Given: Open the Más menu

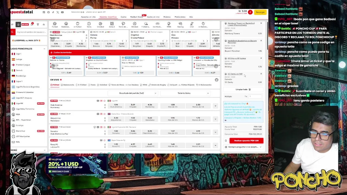Looking at the screenshot, I should point(191,17).
